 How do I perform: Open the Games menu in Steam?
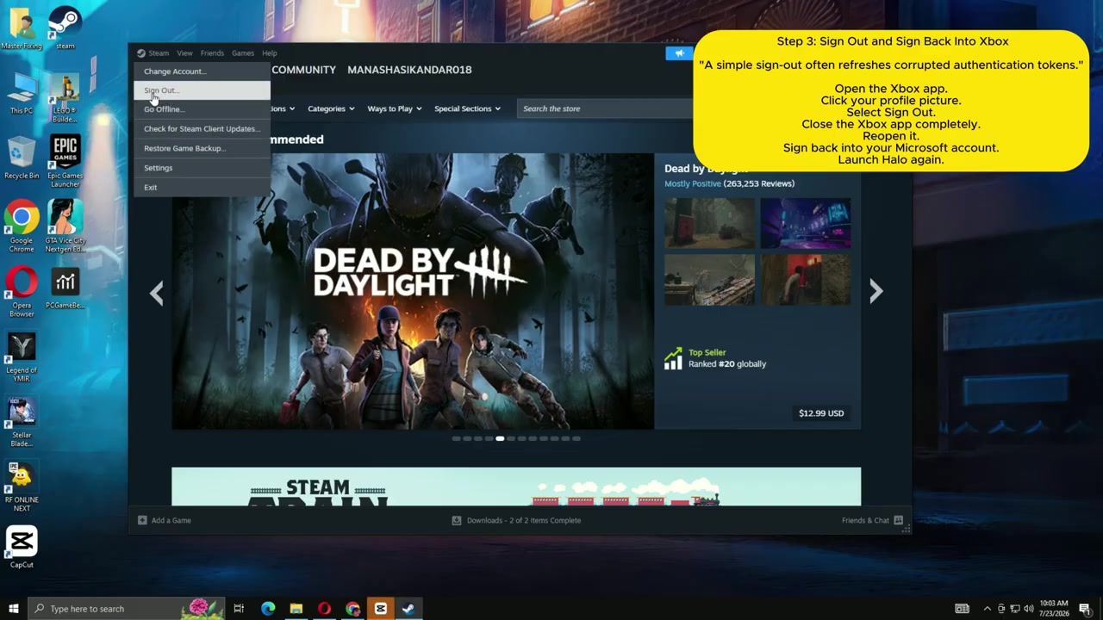243,53
